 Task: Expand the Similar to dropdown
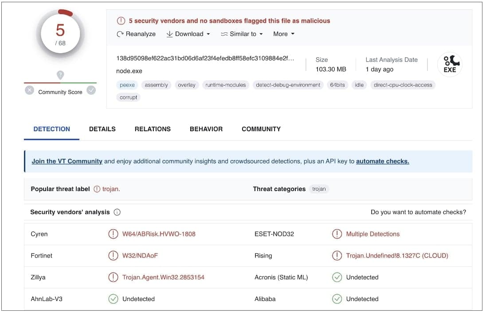coord(242,34)
